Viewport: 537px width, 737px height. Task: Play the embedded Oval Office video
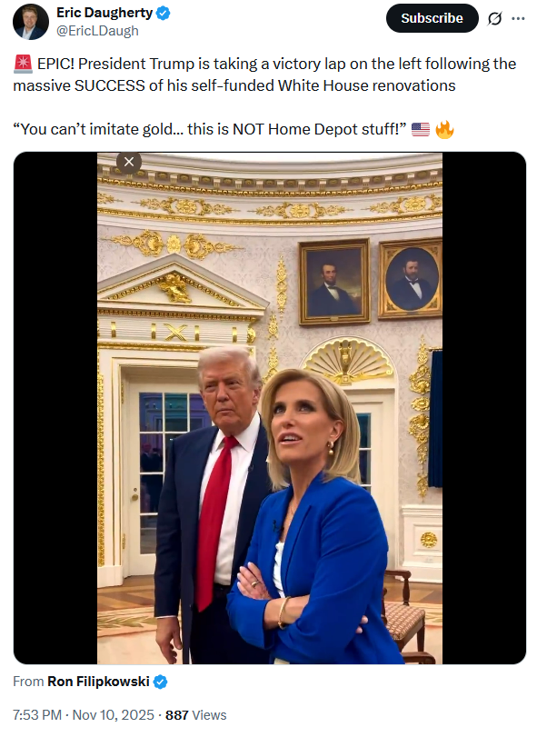coord(270,408)
